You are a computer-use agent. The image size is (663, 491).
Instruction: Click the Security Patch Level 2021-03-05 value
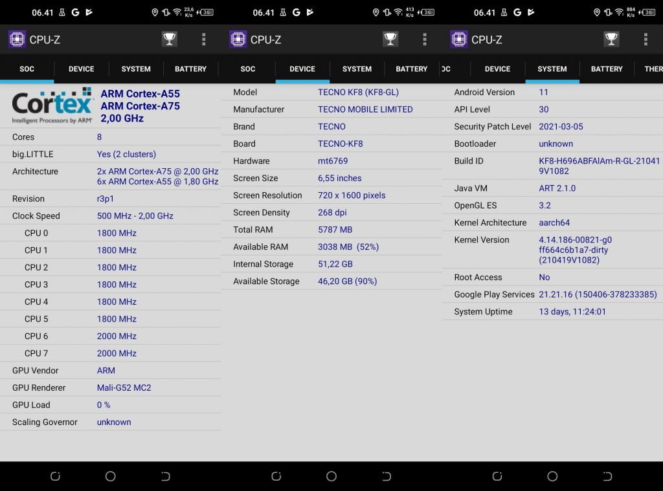click(x=561, y=127)
